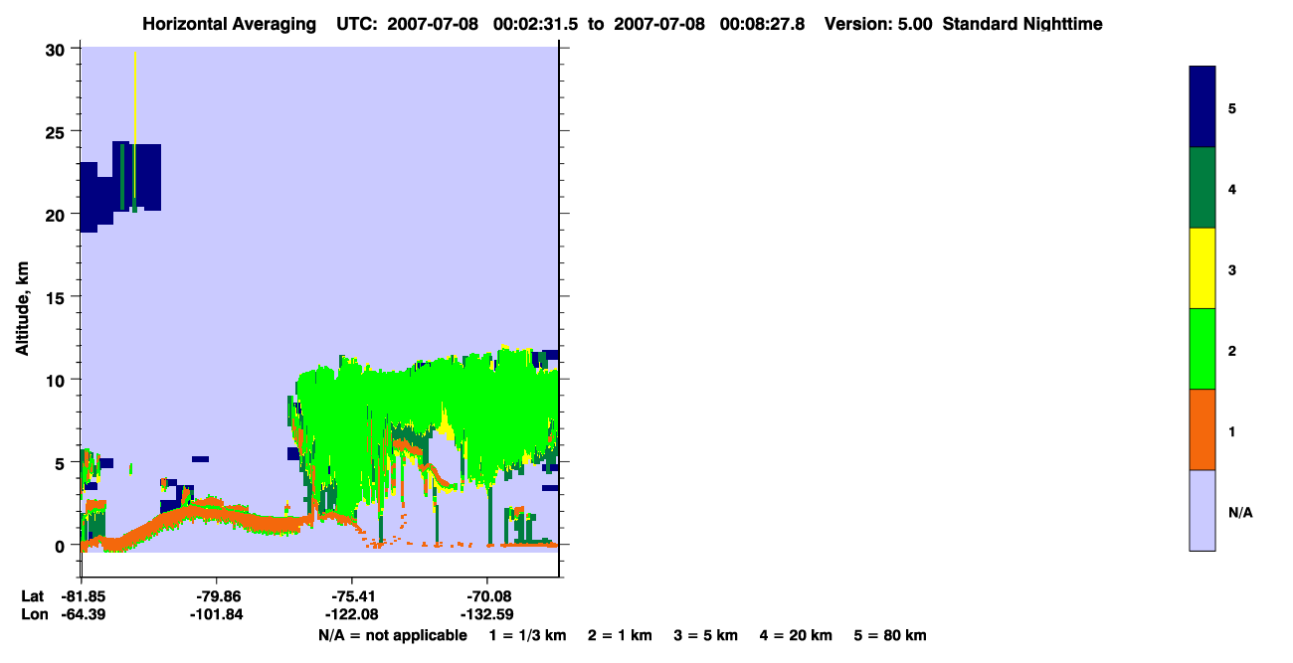Click legend text '3 = 5 km'
The height and width of the screenshot is (663, 1293).
pos(706,635)
